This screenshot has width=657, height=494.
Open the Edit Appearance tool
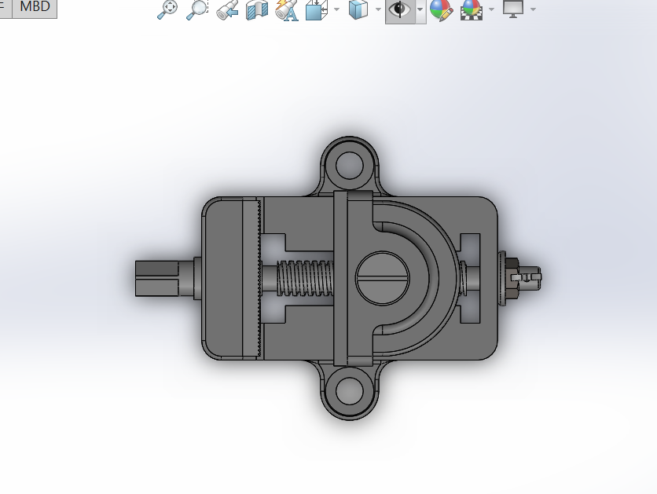(441, 9)
